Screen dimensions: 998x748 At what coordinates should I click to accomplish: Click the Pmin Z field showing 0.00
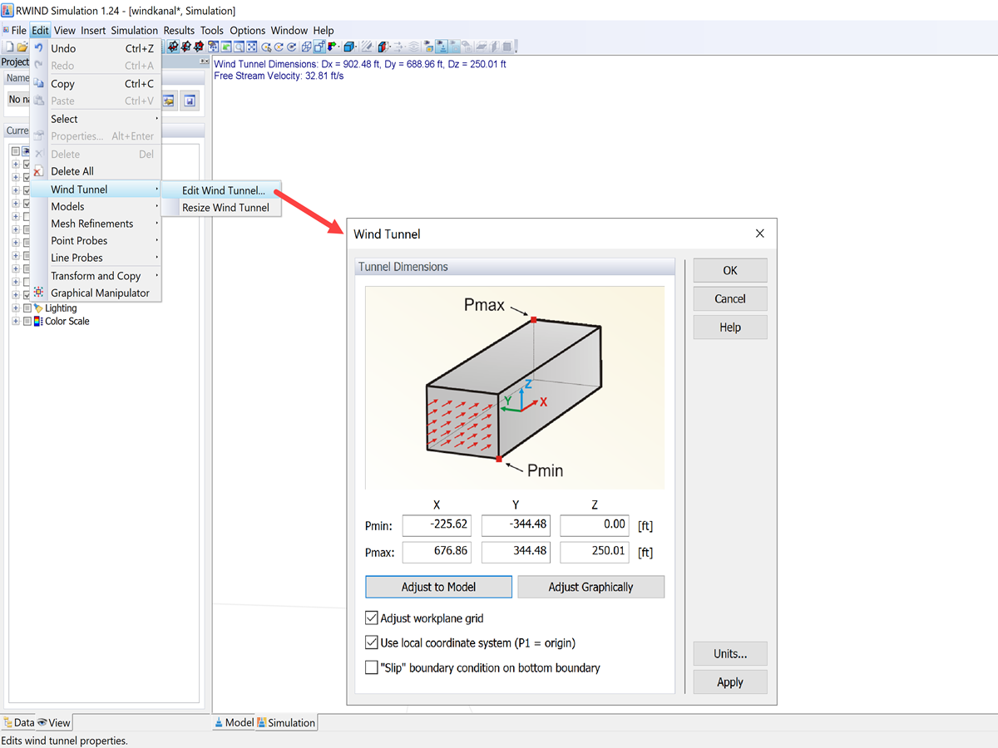coord(595,525)
